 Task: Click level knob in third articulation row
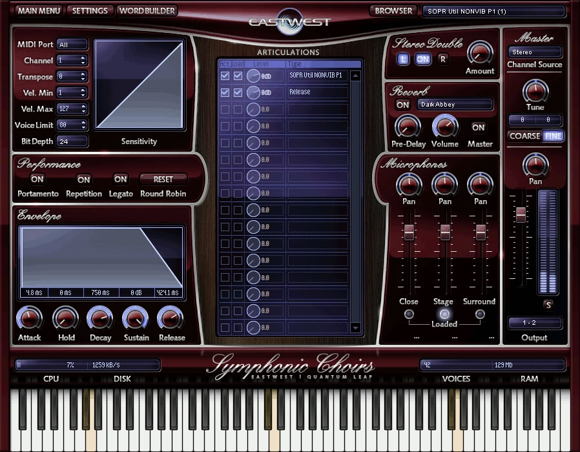coord(253,110)
